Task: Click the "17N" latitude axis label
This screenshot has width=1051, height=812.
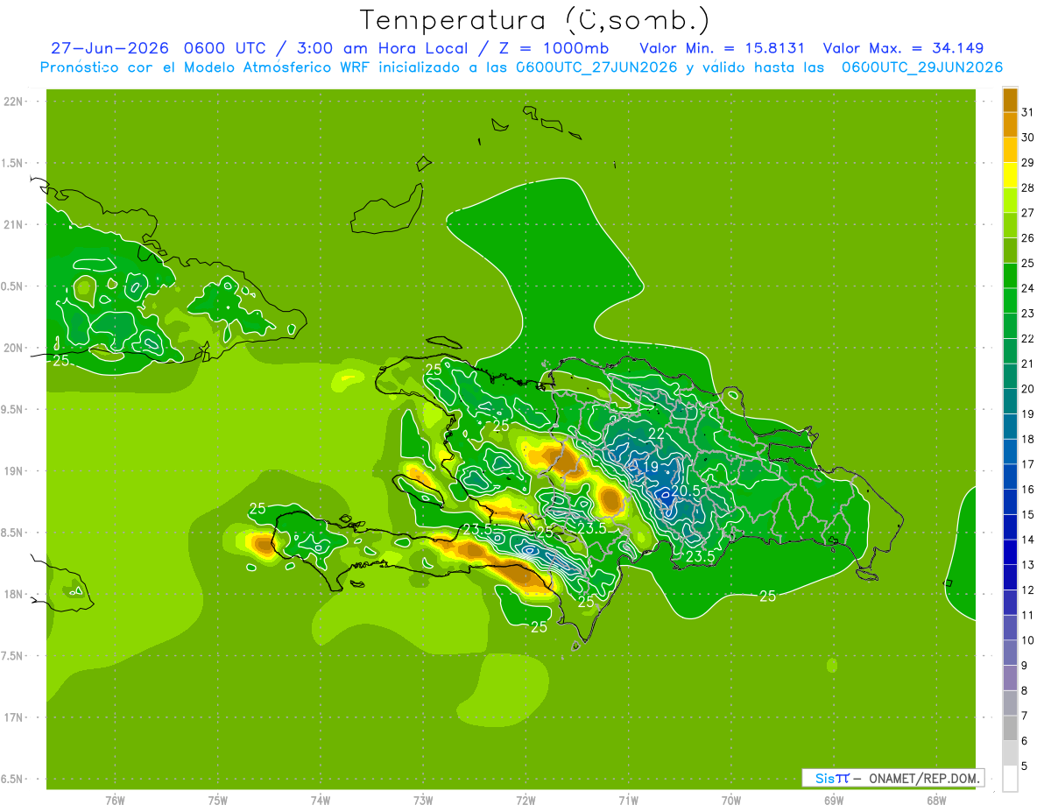Action: pyautogui.click(x=13, y=717)
